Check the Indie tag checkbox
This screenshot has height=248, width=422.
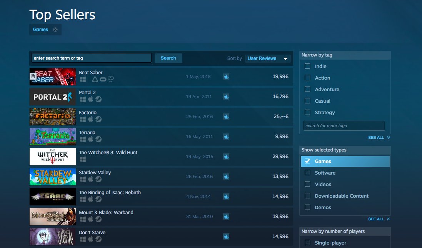coord(307,66)
